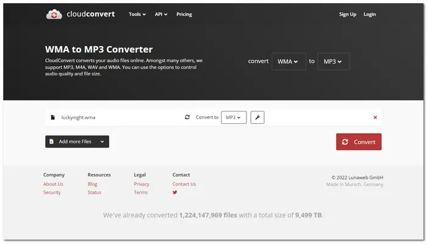Click the Twitter bird icon
Image resolution: width=427 pixels, height=245 pixels.
coord(175,193)
